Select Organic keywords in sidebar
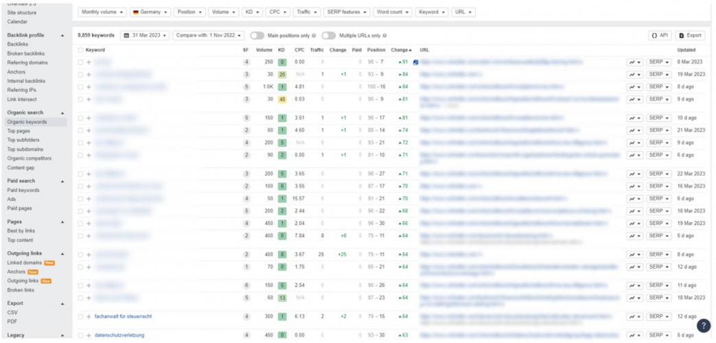Screen dimensions: 716x343 click(x=27, y=122)
